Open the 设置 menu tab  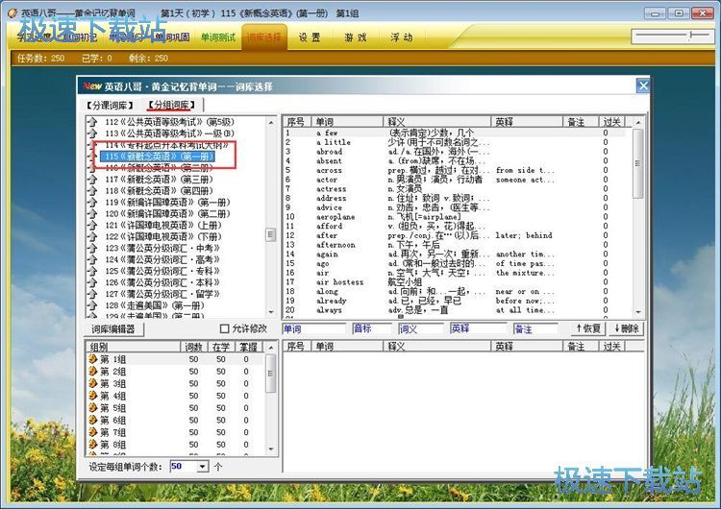(310, 37)
